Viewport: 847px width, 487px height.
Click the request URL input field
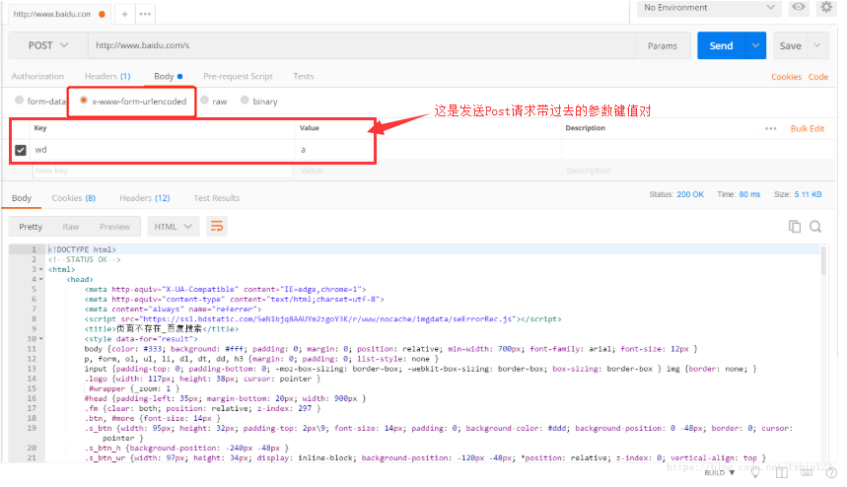point(361,45)
